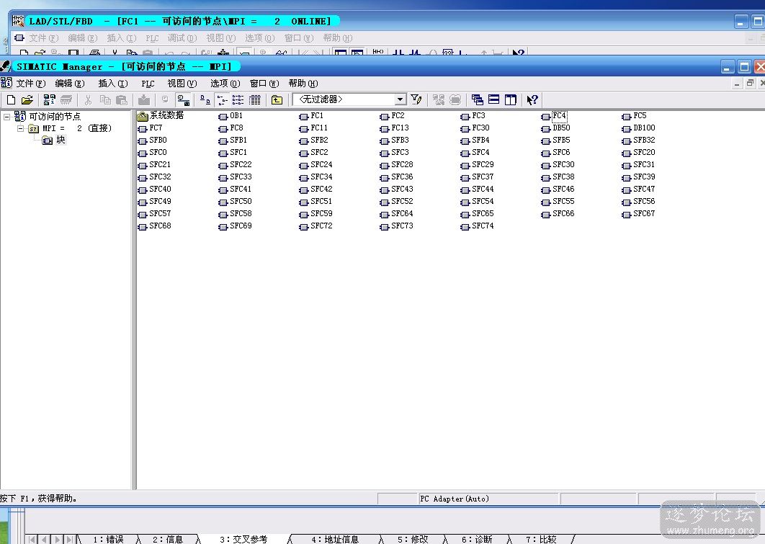
Task: Click the LAD/STL/FBD window title bar
Action: tap(371, 21)
